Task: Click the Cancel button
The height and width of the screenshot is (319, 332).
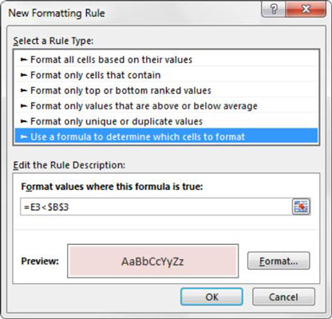Action: tap(283, 297)
